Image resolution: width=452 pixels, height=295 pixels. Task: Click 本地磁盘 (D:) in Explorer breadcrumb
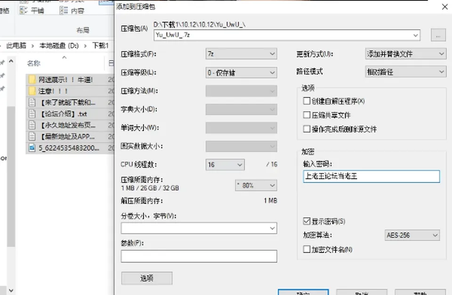[x=59, y=46]
